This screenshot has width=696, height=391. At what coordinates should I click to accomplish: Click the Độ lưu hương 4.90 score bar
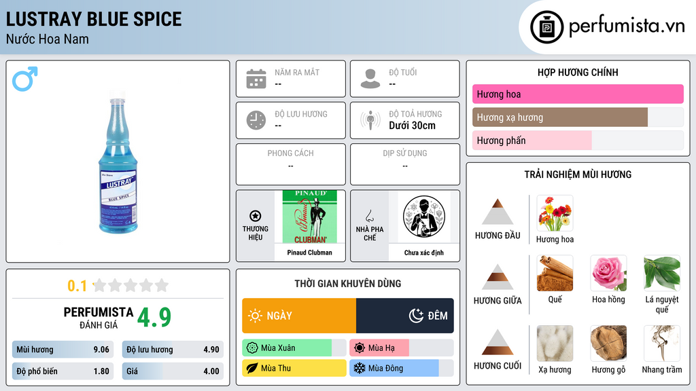[x=173, y=350]
